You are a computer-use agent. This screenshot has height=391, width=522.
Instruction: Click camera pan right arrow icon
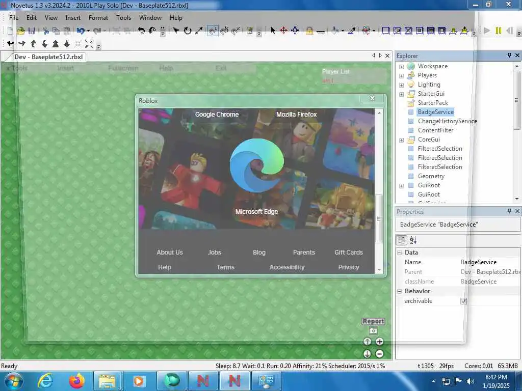point(22,44)
